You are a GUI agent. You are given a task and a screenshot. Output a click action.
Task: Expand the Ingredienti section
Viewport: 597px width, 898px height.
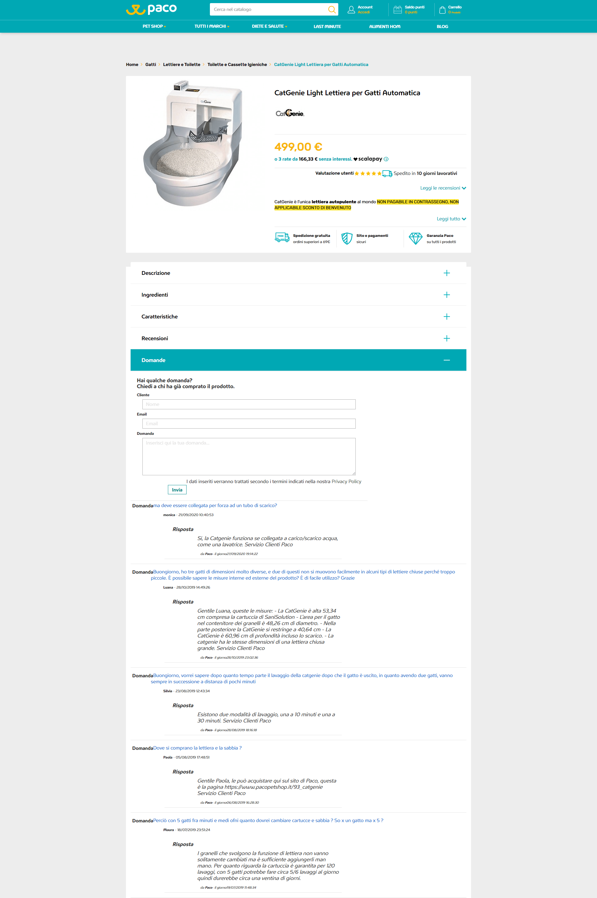click(x=298, y=295)
